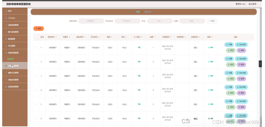Focus the 金额 search input

point(192,21)
